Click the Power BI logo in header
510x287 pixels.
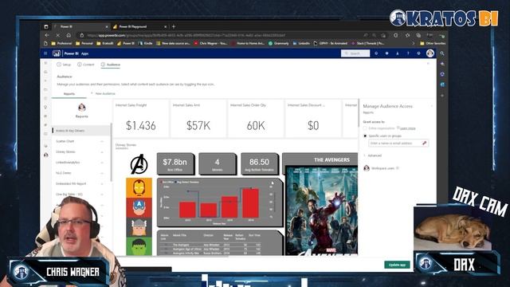(57, 53)
